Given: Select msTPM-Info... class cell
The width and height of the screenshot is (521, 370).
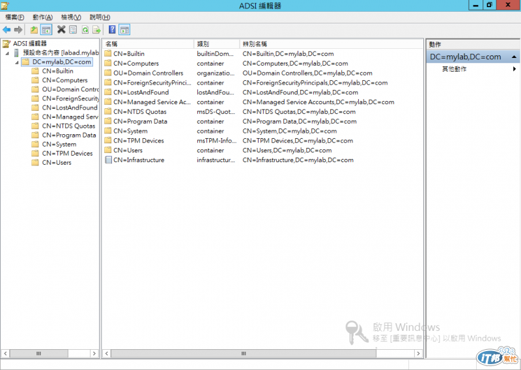Looking at the screenshot, I should point(217,141).
